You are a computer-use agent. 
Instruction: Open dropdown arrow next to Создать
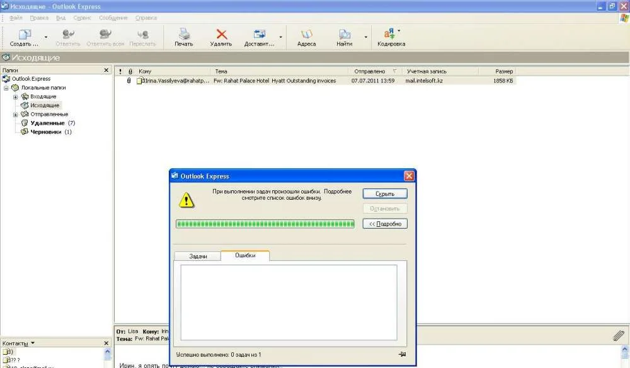(x=46, y=37)
